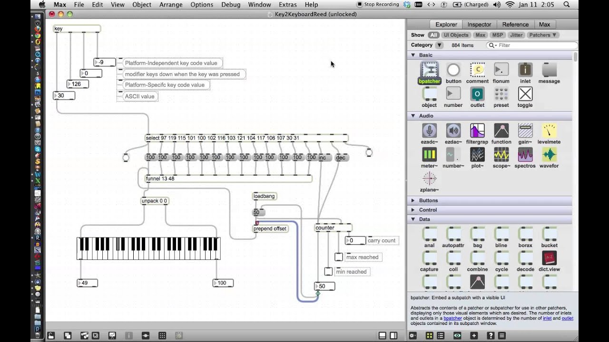
Task: Choose the plot~ object icon
Action: click(477, 154)
